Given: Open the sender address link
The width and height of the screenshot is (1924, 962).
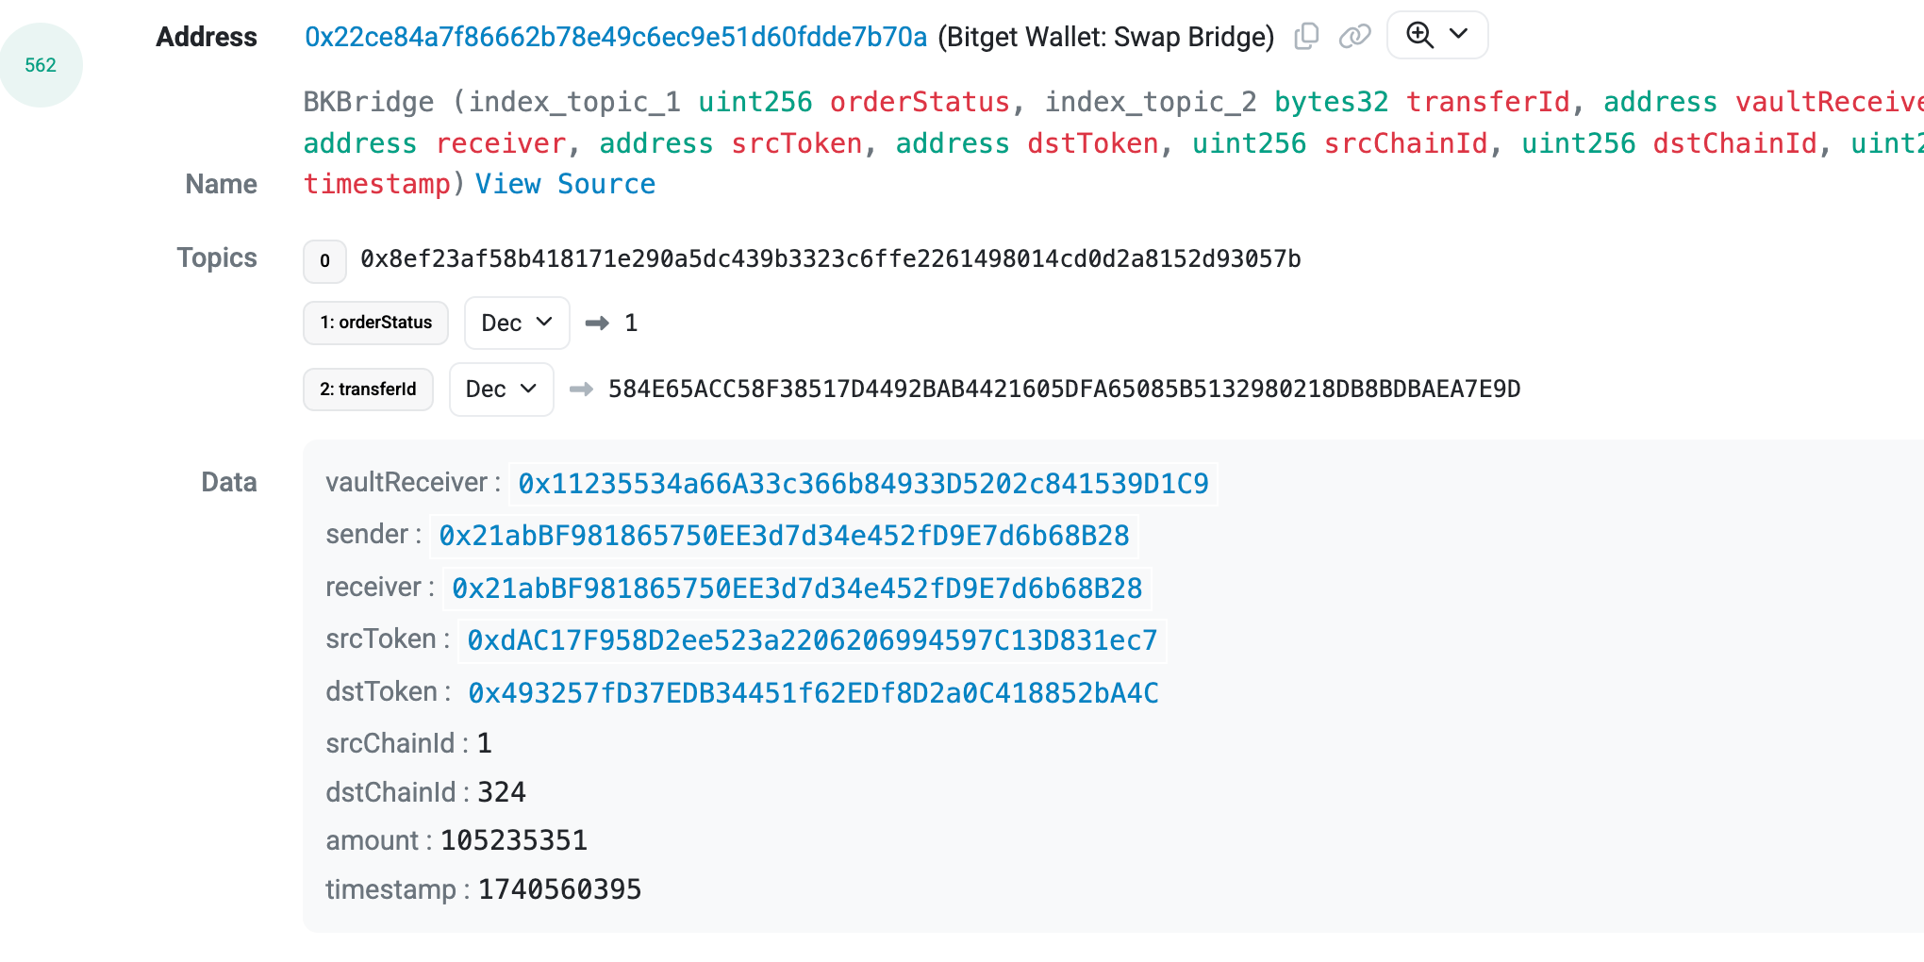Looking at the screenshot, I should [784, 536].
